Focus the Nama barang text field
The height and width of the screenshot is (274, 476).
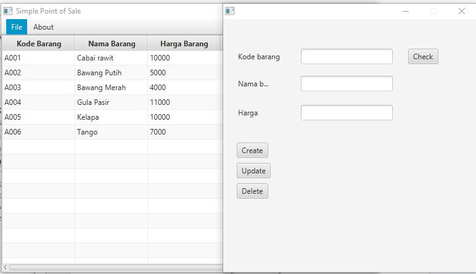[347, 83]
